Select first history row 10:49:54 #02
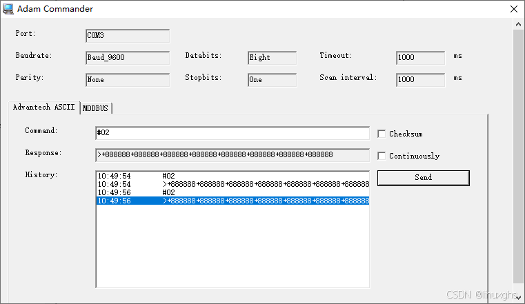 [232, 176]
